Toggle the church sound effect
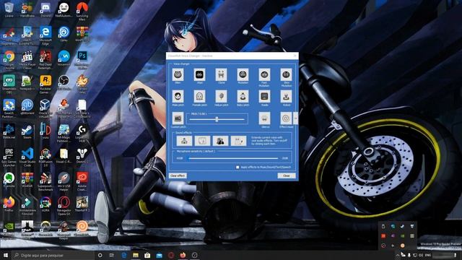Viewport: 462px width, 260px height. 184,141
